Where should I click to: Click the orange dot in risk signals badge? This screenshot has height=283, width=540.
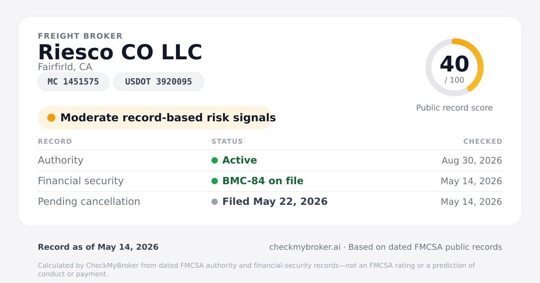coord(51,118)
